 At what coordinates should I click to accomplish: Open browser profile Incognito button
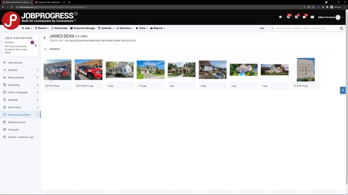point(335,7)
